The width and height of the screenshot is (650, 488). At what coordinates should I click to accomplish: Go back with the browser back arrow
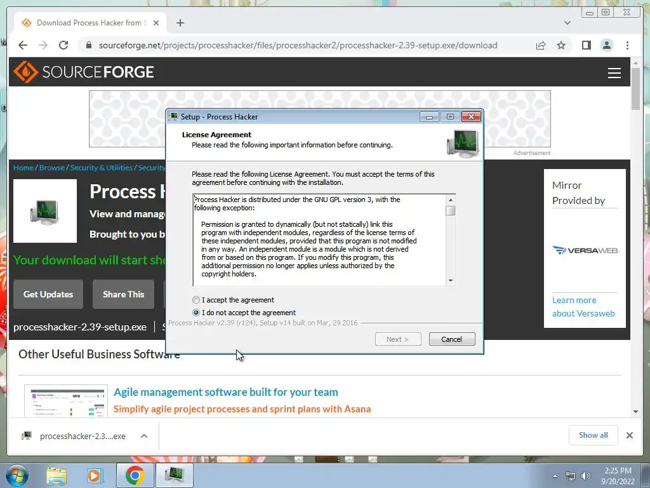point(23,45)
